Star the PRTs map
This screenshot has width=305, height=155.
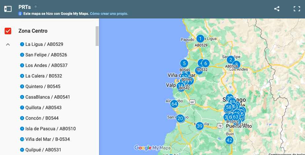click(36, 7)
